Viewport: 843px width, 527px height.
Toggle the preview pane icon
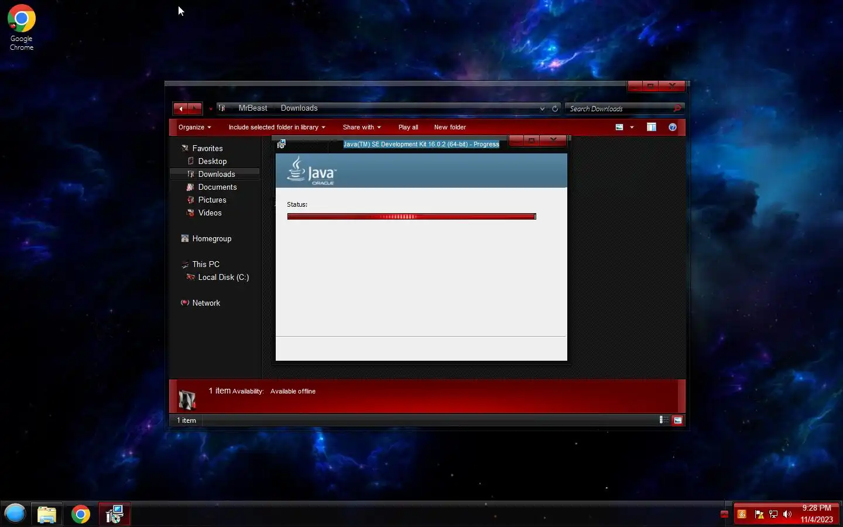coord(652,127)
